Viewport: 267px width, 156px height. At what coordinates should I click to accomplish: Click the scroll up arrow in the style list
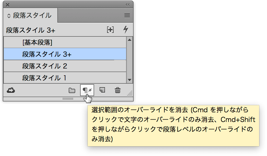tap(130, 40)
